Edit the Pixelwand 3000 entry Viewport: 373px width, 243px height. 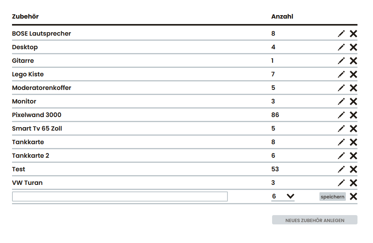pos(341,115)
